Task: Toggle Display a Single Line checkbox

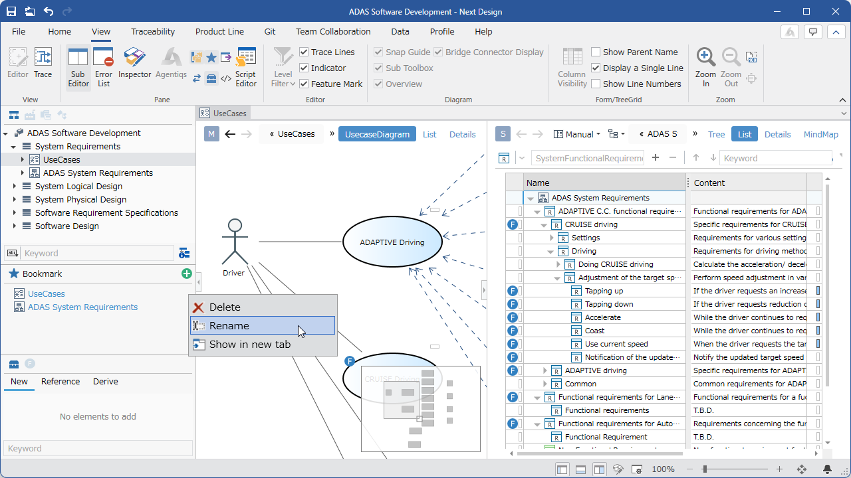Action: coord(596,68)
